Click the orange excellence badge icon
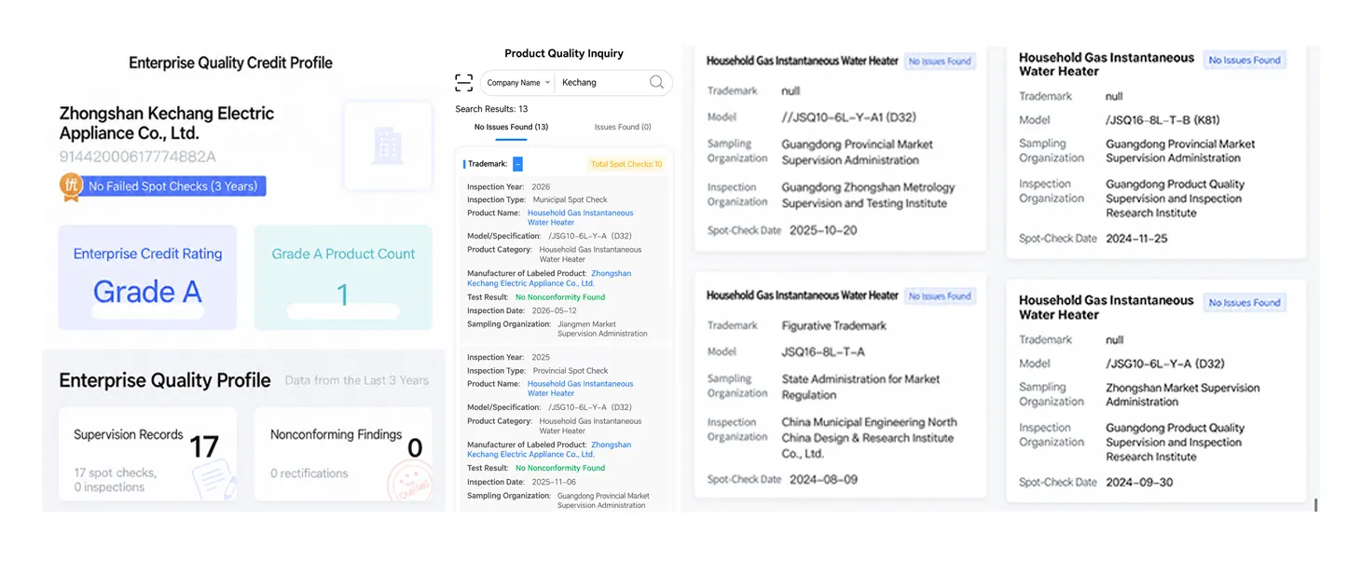 coord(71,185)
